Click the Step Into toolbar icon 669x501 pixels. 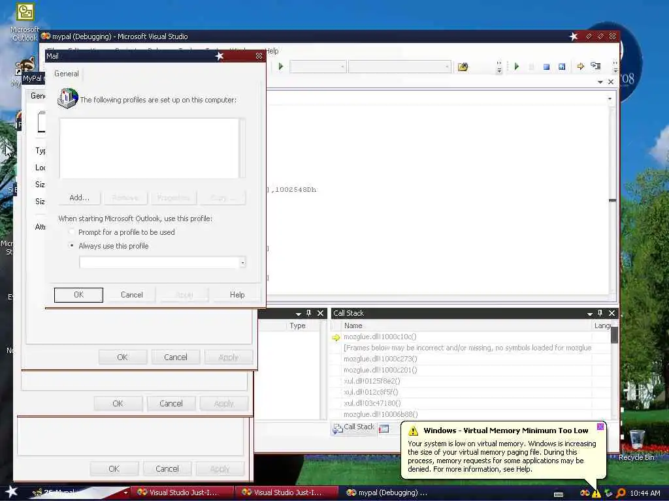point(596,66)
